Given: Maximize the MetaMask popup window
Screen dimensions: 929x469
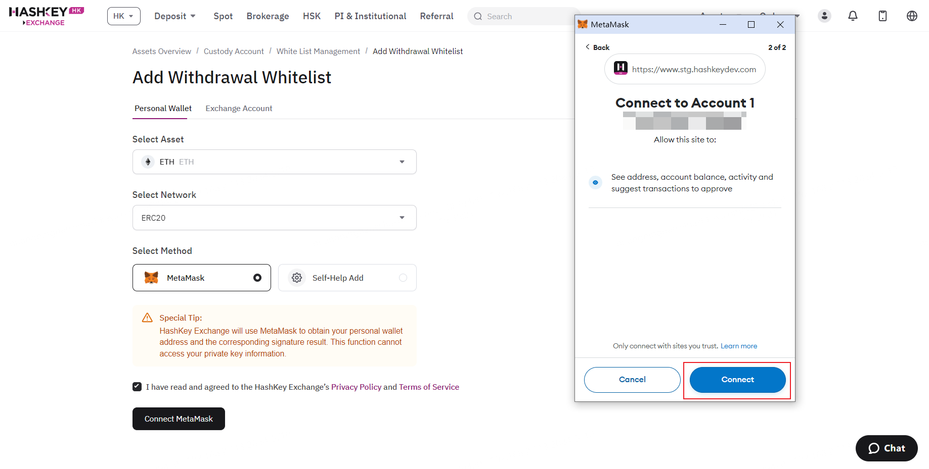Looking at the screenshot, I should pos(751,24).
